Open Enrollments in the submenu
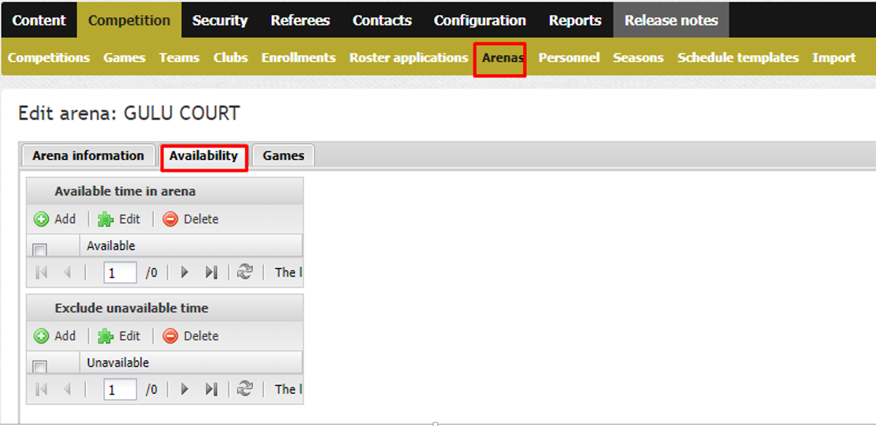 point(298,58)
